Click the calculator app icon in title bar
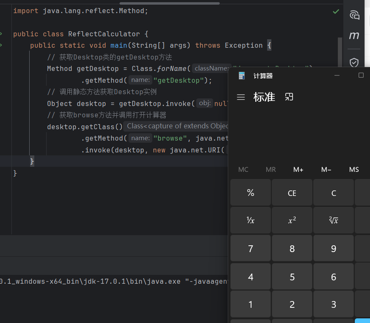Image resolution: width=370 pixels, height=323 pixels. coord(242,76)
